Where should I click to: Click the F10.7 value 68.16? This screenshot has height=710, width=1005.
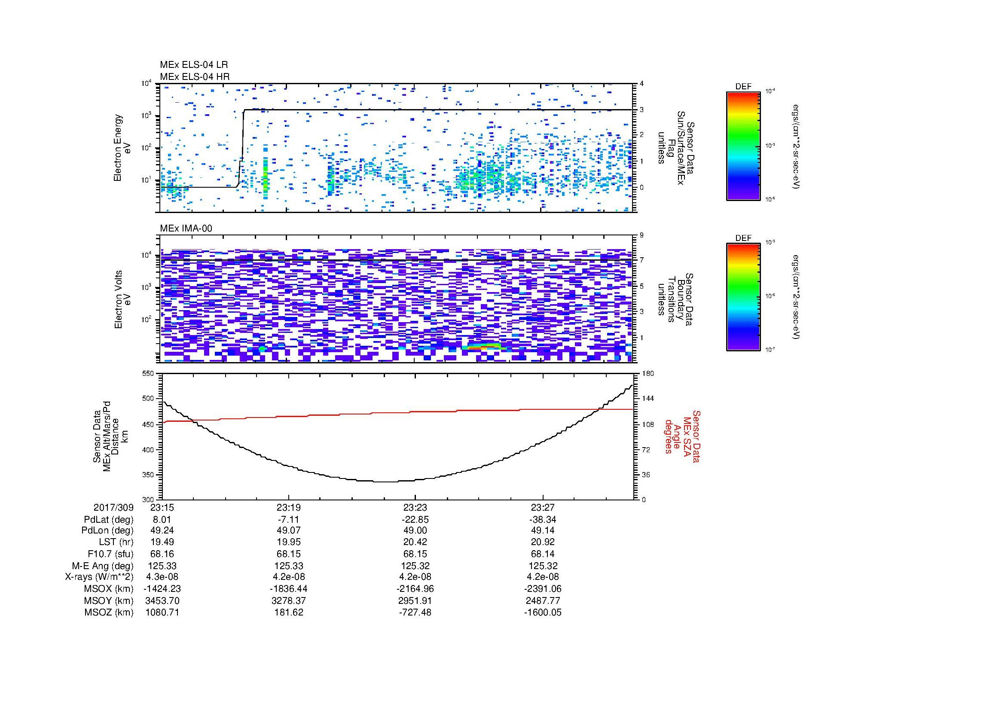tap(162, 554)
